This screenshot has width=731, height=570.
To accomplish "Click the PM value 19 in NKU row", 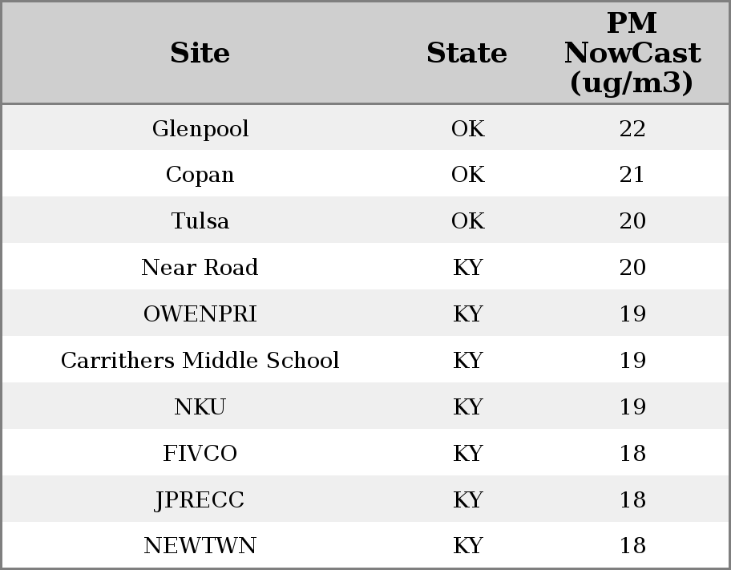I will [632, 407].
